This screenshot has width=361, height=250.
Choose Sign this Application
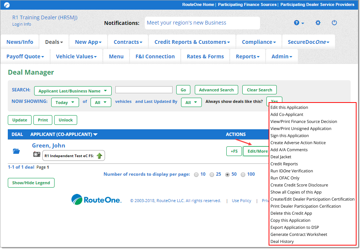[x=289, y=136]
